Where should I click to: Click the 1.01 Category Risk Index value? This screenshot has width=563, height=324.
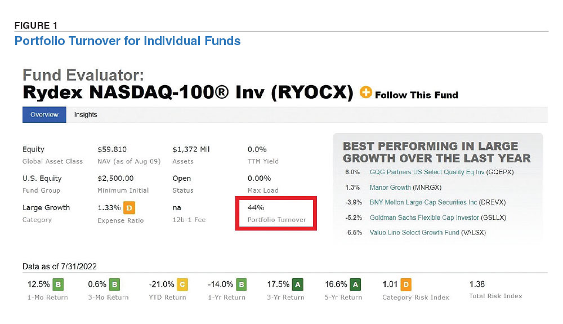click(x=390, y=284)
